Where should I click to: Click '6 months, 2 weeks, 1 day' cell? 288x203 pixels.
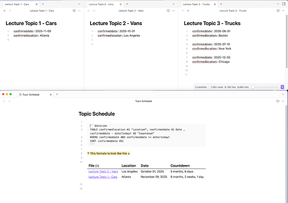point(187,177)
